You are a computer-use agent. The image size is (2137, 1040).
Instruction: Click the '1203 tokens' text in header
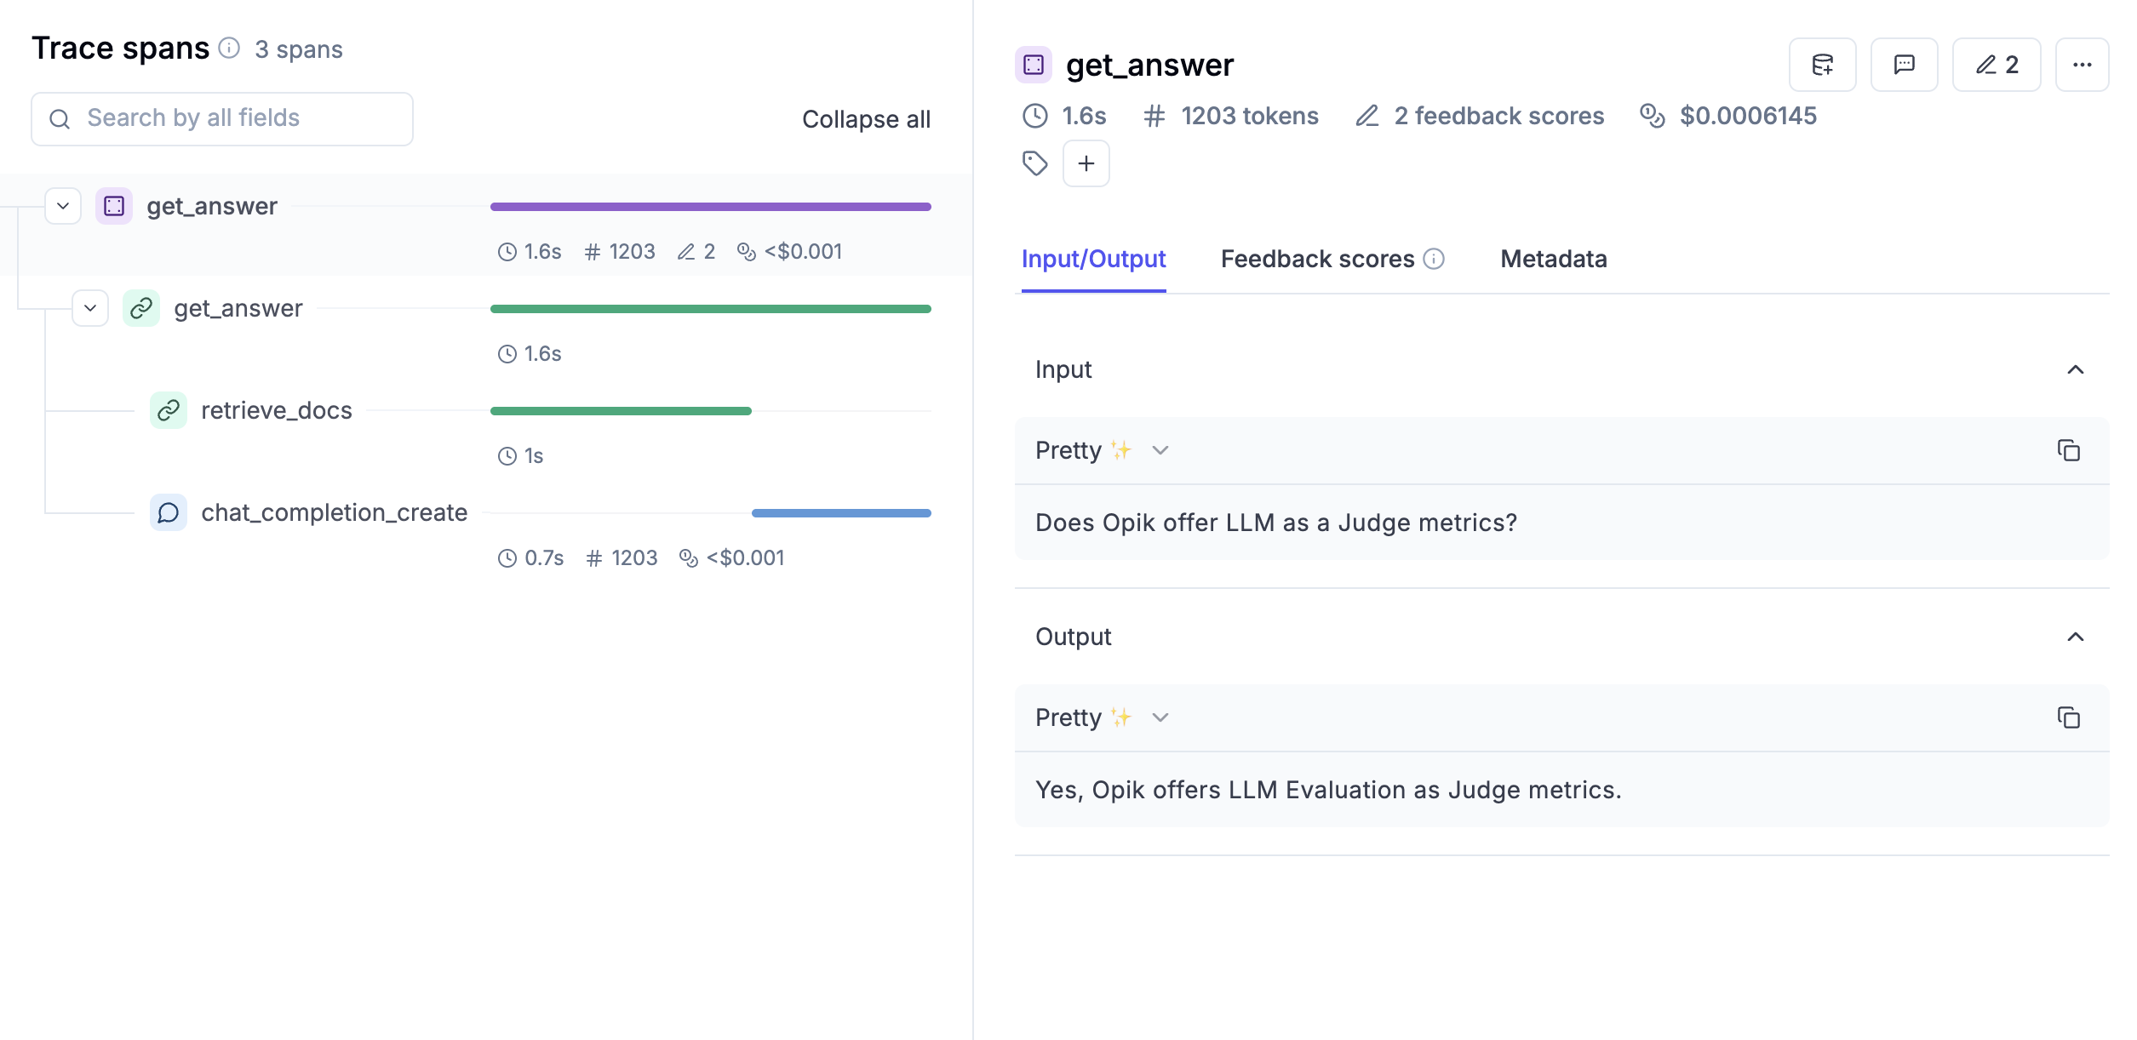tap(1249, 116)
